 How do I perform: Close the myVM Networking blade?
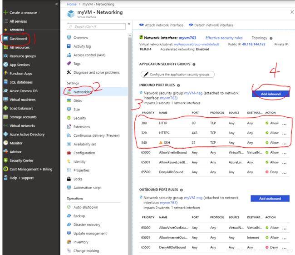click(292, 12)
